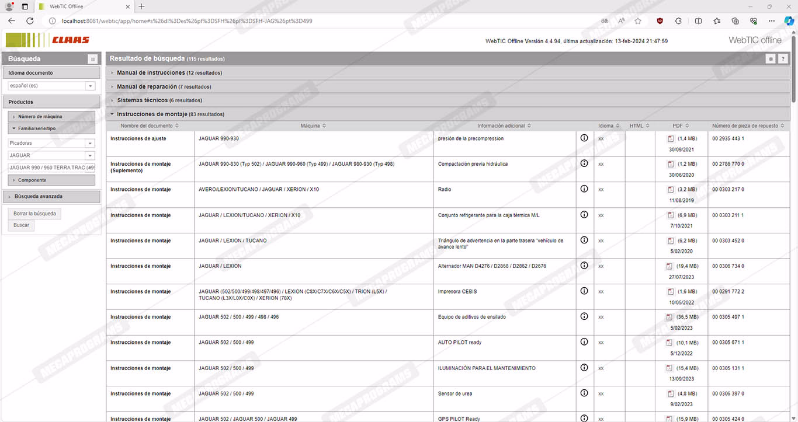Screen dimensions: 798x422
Task: Show info for Sensor de urea row
Action: click(x=584, y=393)
